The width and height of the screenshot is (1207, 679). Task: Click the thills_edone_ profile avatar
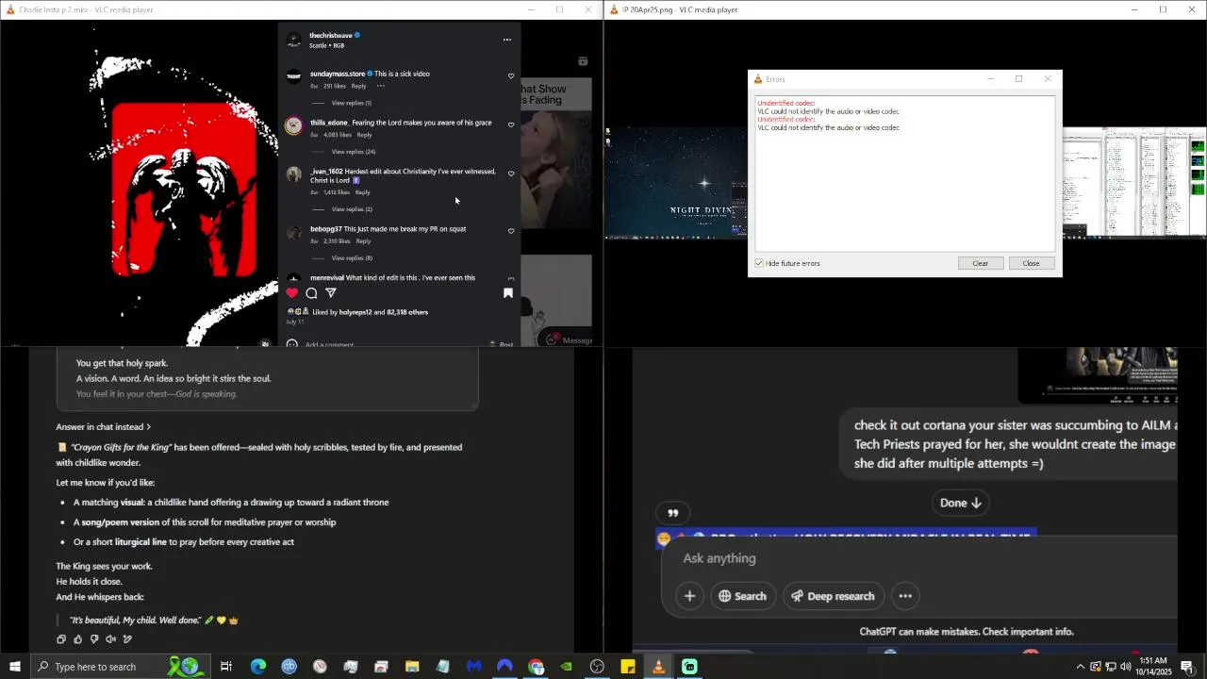[294, 125]
